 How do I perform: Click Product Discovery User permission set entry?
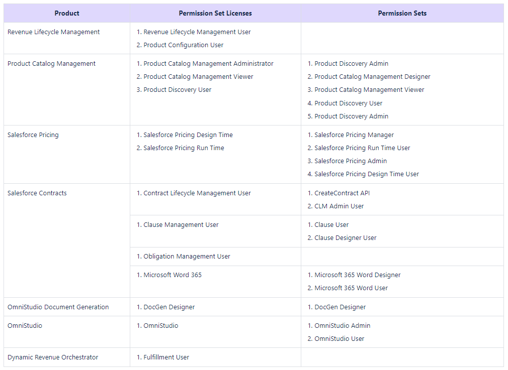pyautogui.click(x=348, y=103)
